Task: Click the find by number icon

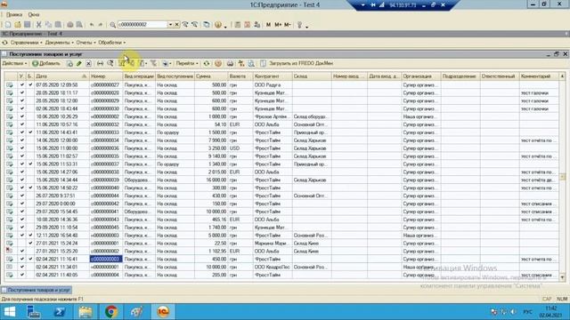Action: 110,63
